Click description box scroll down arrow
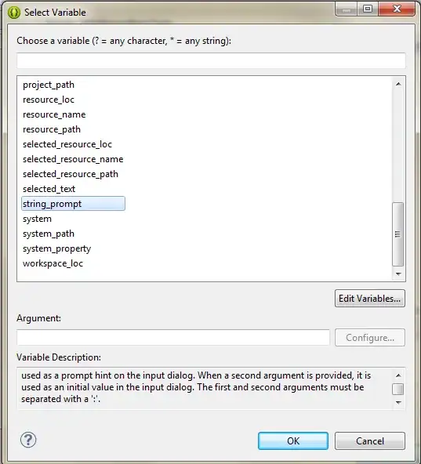Screen dimensions: 421x464 (398, 402)
